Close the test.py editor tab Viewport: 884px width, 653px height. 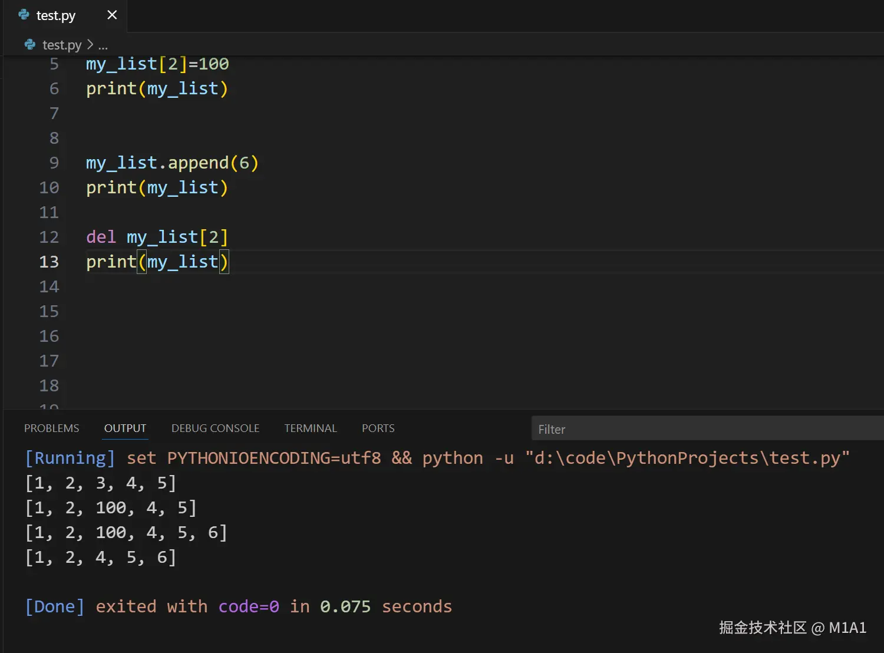tap(112, 15)
